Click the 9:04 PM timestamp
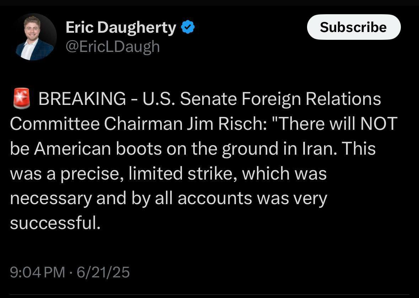Image resolution: width=419 pixels, height=298 pixels. [38, 272]
